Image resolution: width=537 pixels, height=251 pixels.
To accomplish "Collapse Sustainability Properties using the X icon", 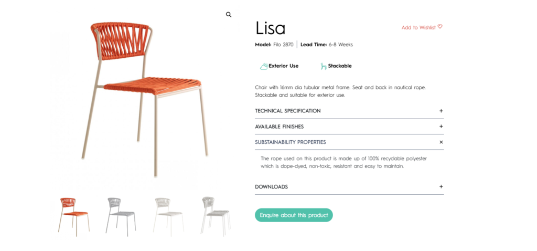I will click(441, 142).
